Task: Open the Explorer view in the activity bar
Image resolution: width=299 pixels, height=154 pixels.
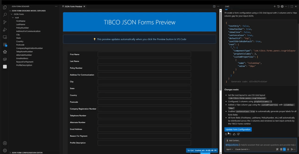Action: click(x=5, y=8)
